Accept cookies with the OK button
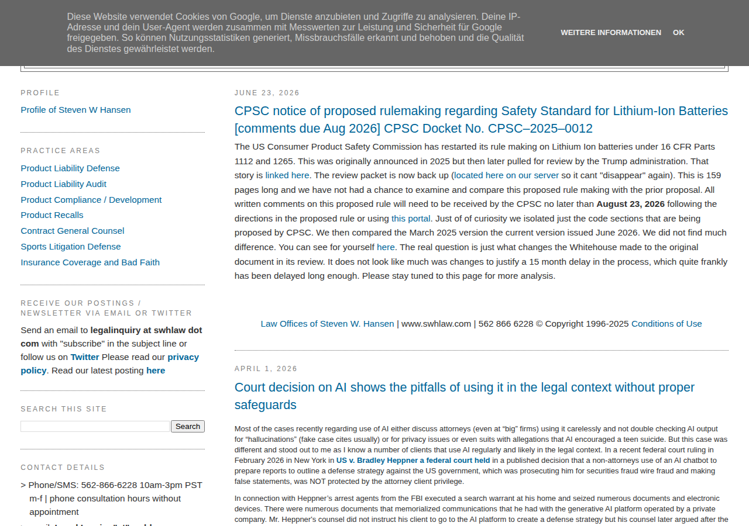This screenshot has width=749, height=526. coord(678,33)
